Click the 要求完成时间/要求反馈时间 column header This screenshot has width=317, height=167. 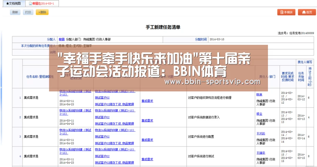tap(288, 77)
